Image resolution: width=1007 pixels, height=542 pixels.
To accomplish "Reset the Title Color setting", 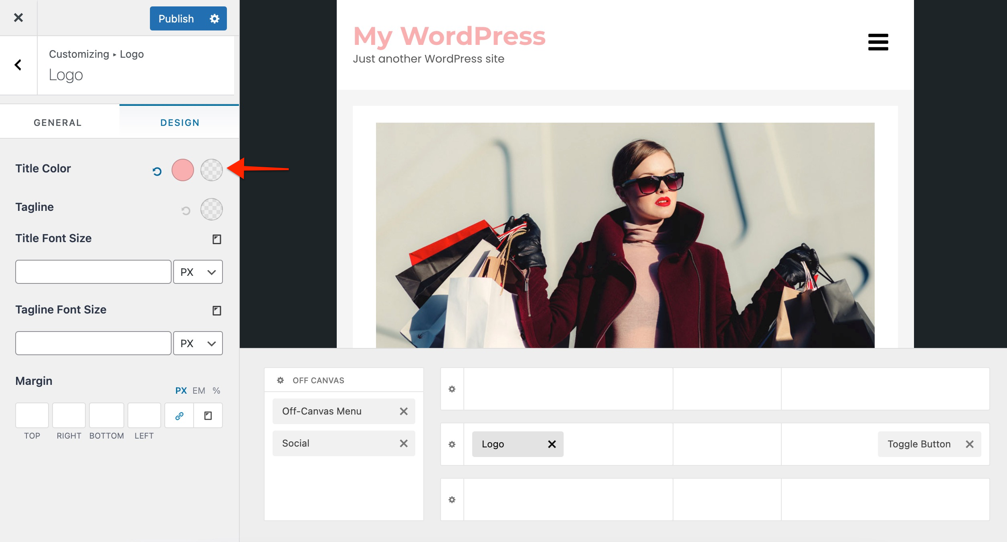I will tap(157, 172).
